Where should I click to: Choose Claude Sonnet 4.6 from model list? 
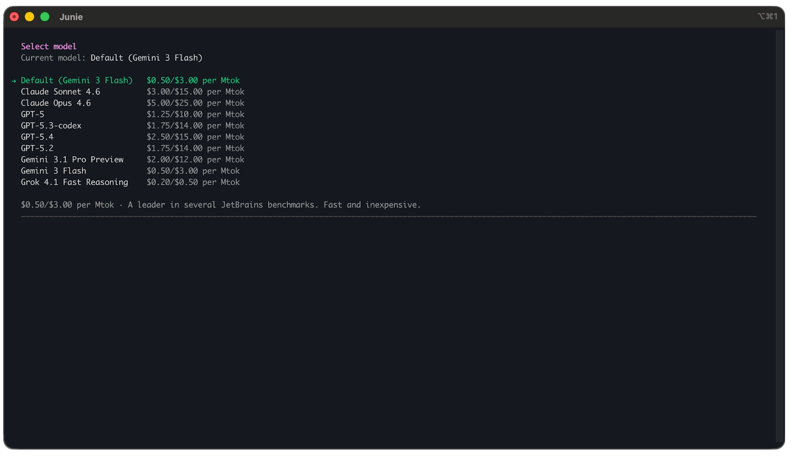[60, 92]
